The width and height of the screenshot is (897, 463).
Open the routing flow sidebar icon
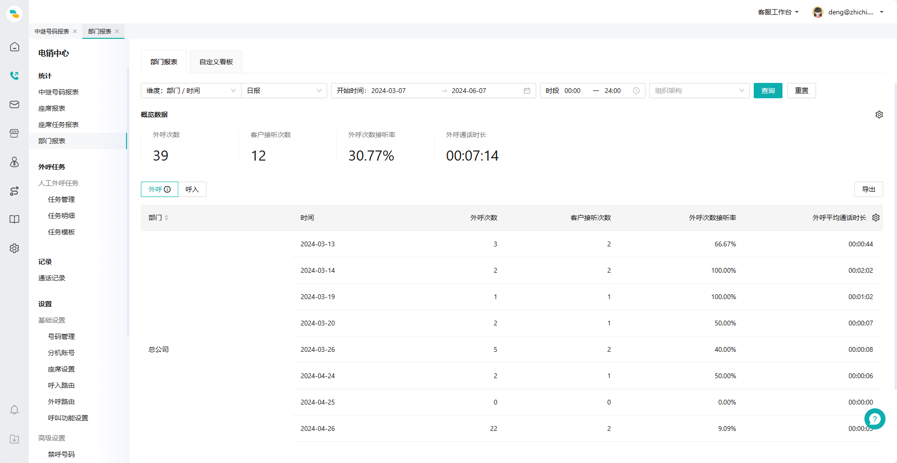(x=14, y=191)
